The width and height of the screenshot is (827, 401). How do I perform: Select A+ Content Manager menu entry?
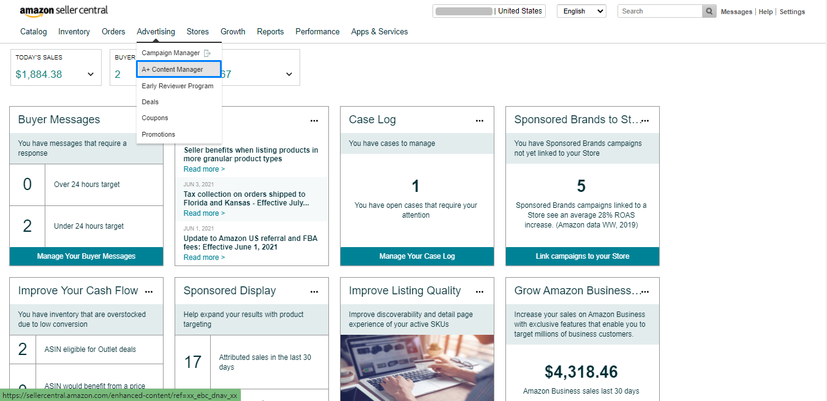(x=179, y=69)
